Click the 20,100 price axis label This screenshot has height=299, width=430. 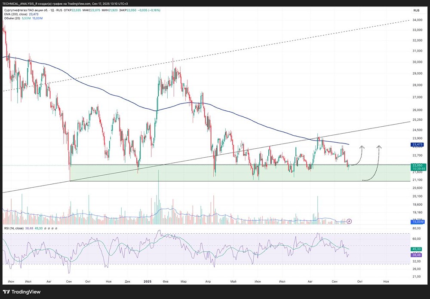(x=418, y=196)
